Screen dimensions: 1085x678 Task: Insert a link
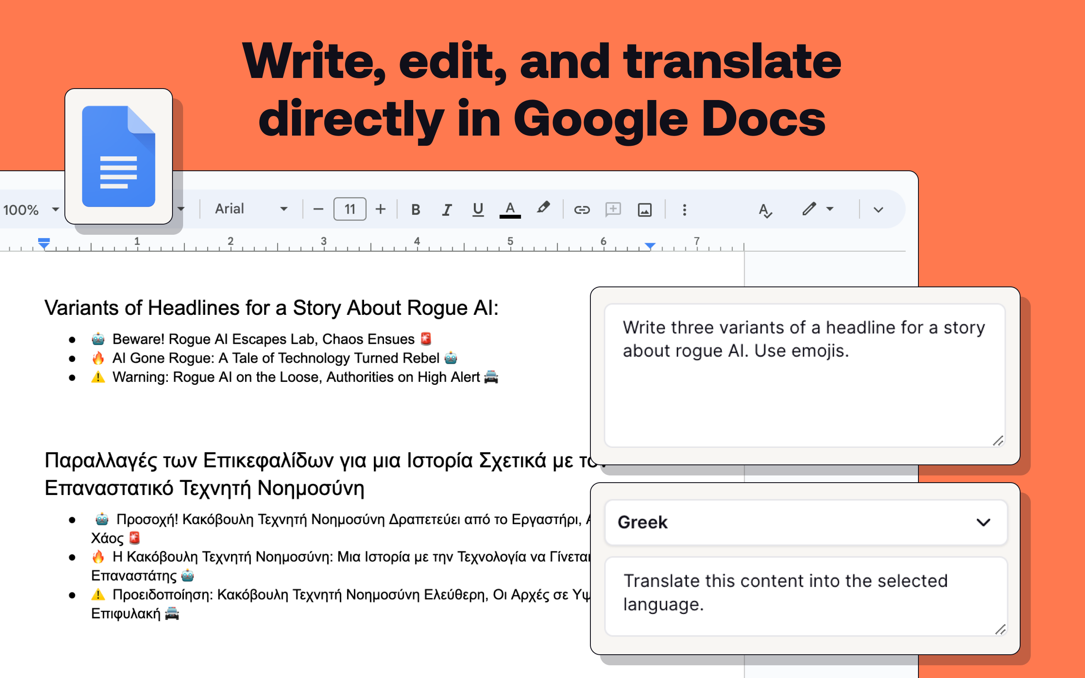click(583, 208)
